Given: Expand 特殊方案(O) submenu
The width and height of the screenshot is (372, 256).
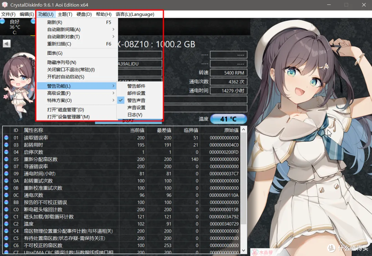Looking at the screenshot, I should click(77, 100).
